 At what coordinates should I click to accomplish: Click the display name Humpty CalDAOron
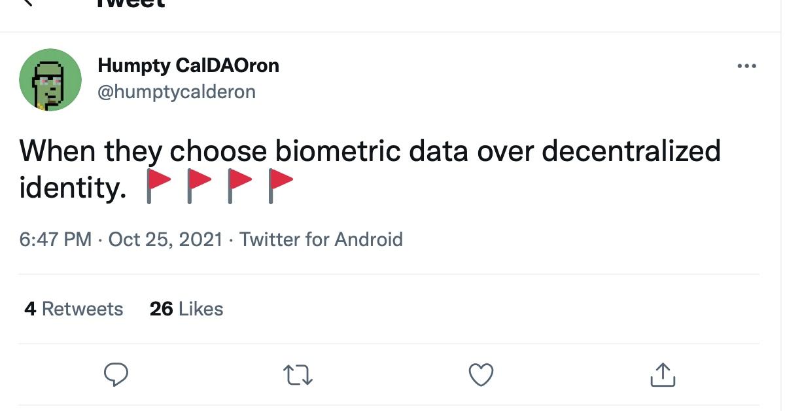(x=188, y=65)
